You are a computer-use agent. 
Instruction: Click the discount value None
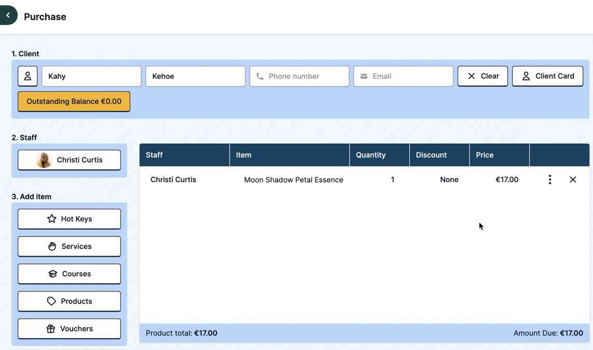tap(449, 180)
